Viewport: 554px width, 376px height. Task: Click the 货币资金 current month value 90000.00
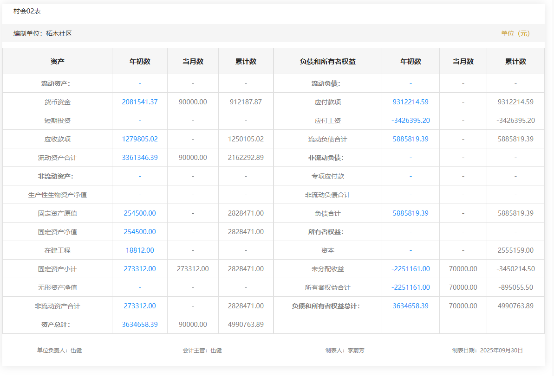[193, 102]
